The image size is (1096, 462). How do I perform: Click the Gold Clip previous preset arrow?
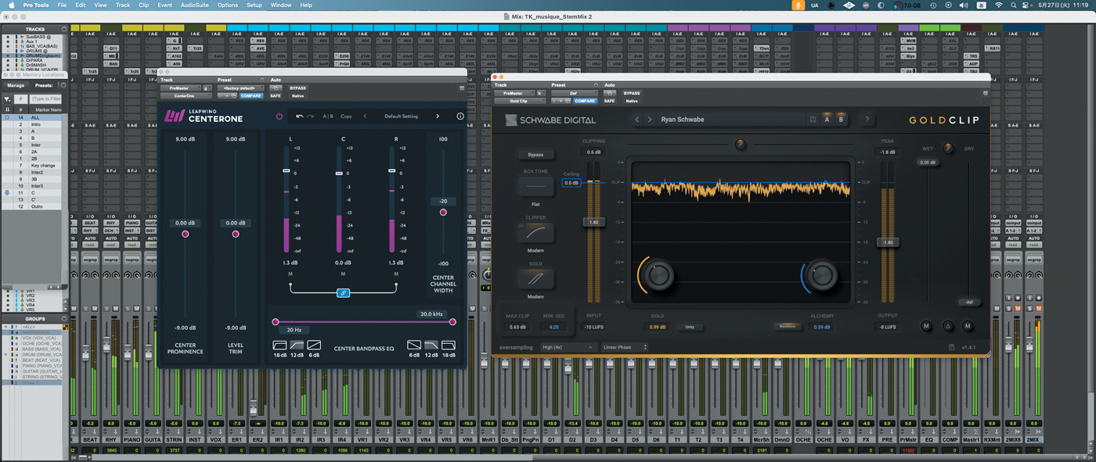[x=637, y=120]
